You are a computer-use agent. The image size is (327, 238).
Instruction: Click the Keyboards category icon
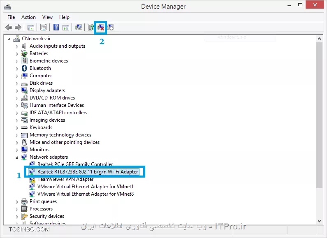click(x=24, y=127)
